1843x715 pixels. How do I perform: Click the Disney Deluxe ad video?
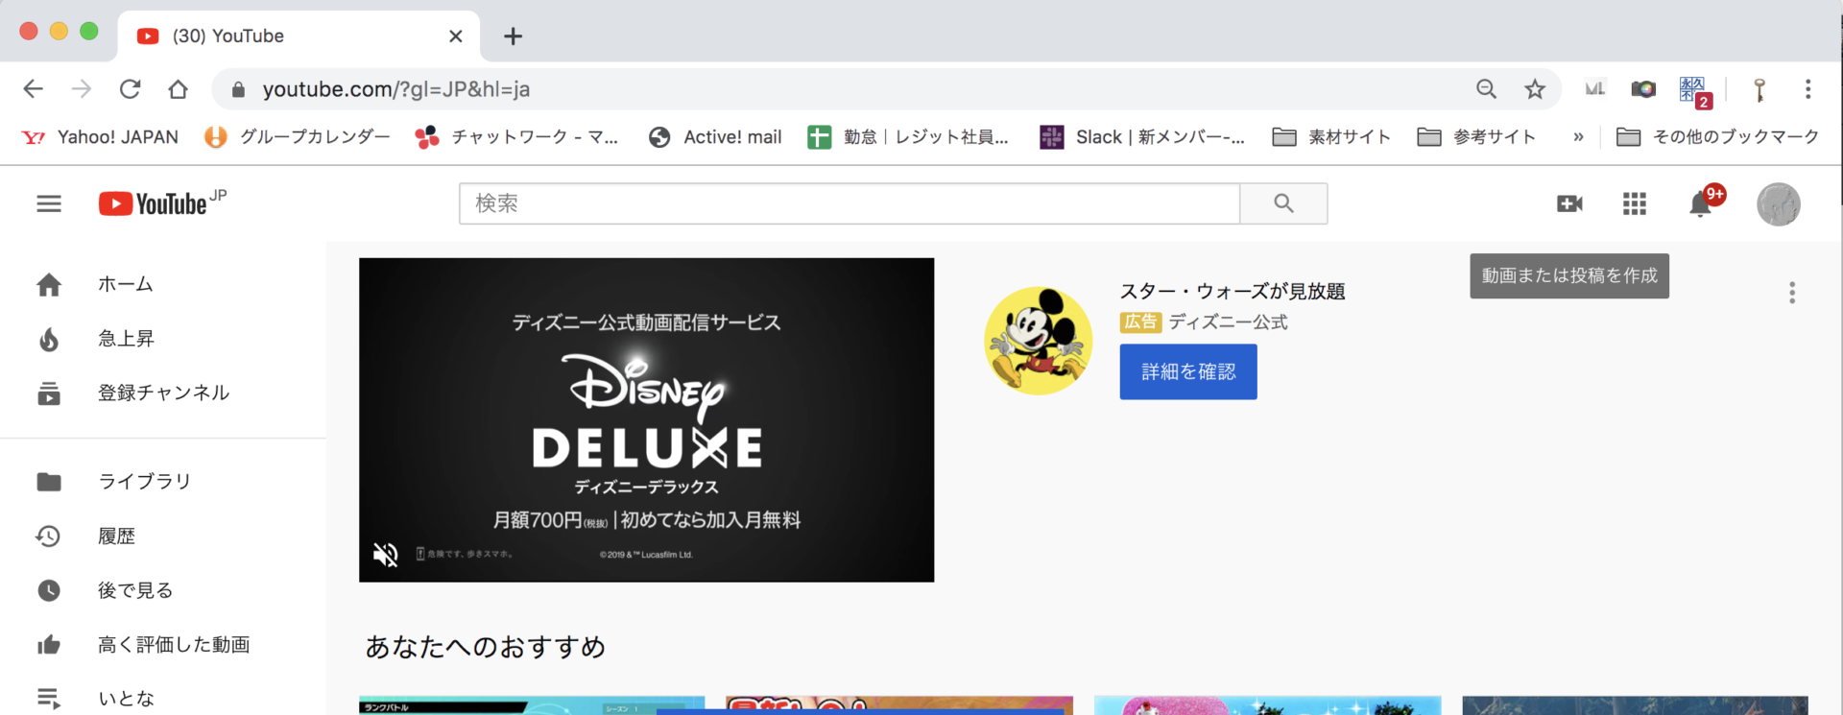click(646, 419)
